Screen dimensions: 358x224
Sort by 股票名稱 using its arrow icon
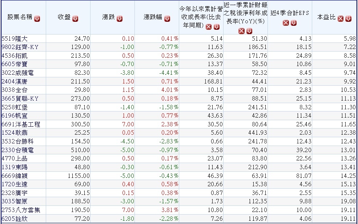tap(37, 19)
